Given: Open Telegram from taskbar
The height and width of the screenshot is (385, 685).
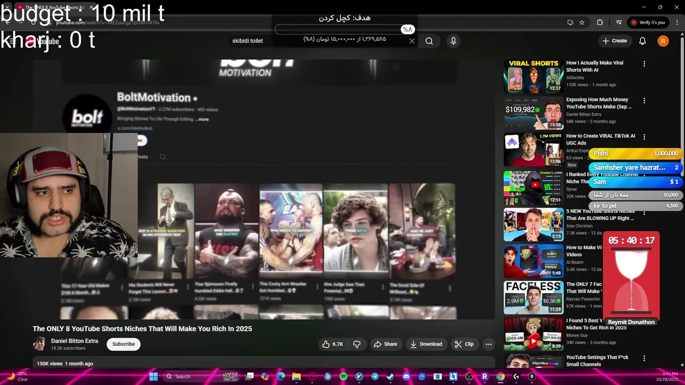Looking at the screenshot, I should tap(375, 376).
